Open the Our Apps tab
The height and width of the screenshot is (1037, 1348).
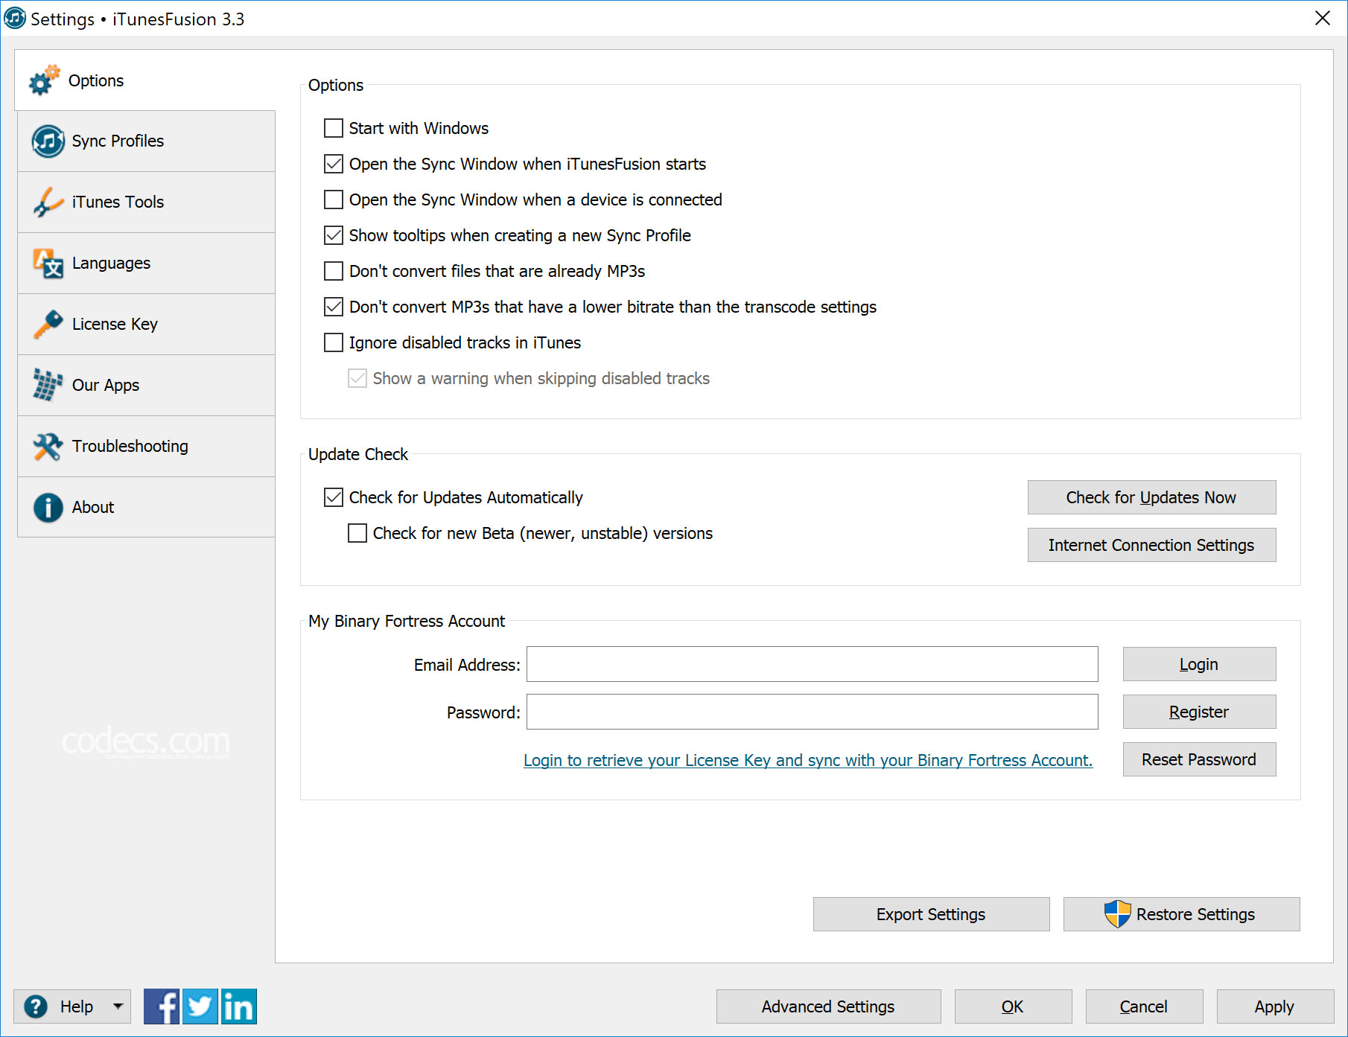click(146, 386)
